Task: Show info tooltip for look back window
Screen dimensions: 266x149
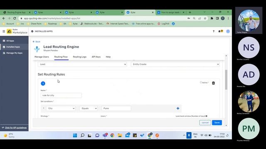Action: pyautogui.click(x=207, y=116)
